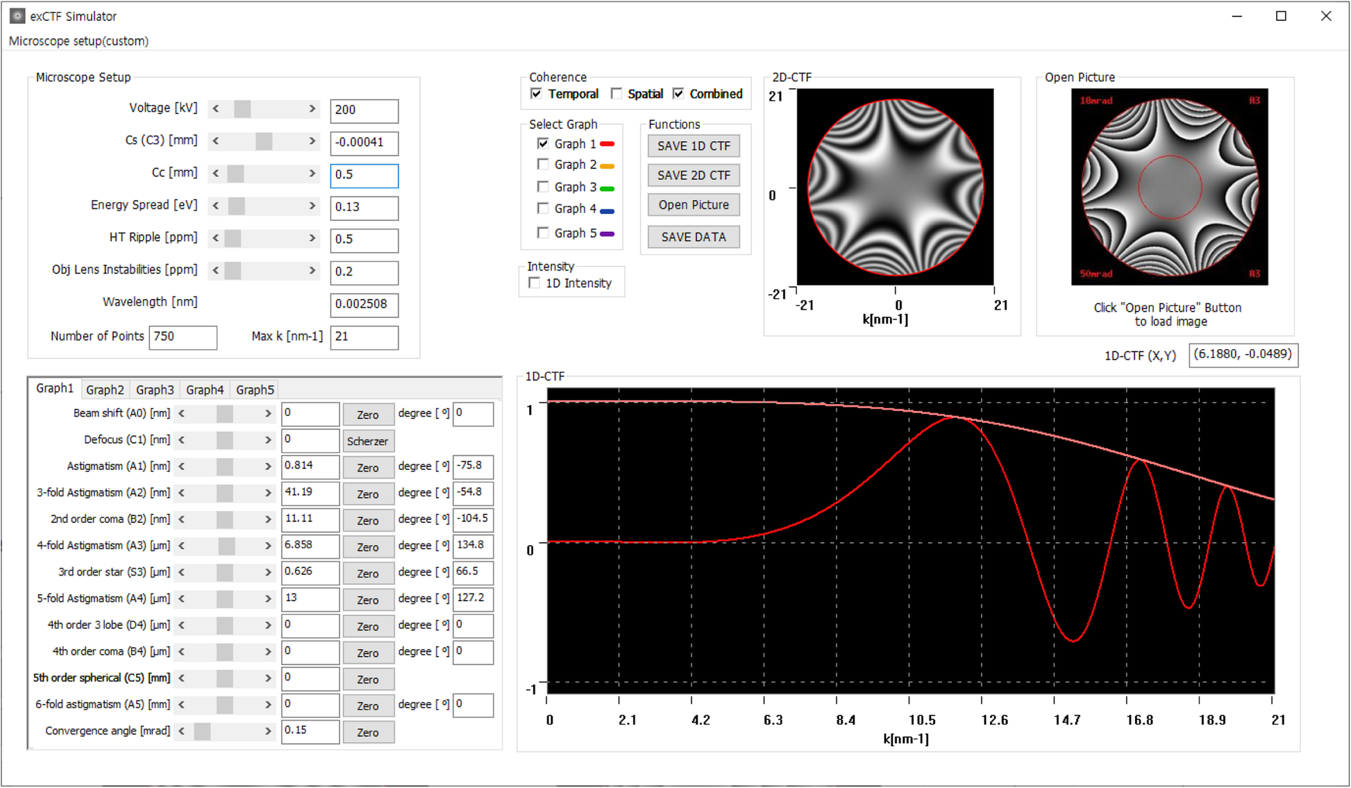Enable the Spatial coherence checkbox
This screenshot has height=788, width=1351.
click(x=616, y=94)
